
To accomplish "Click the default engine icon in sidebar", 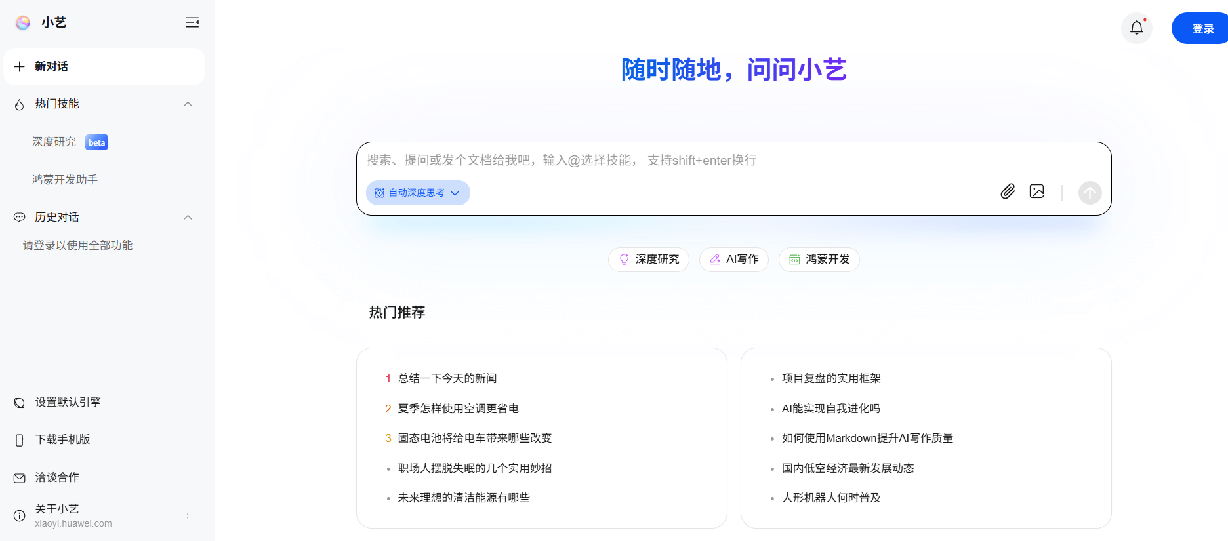I will pyautogui.click(x=20, y=403).
